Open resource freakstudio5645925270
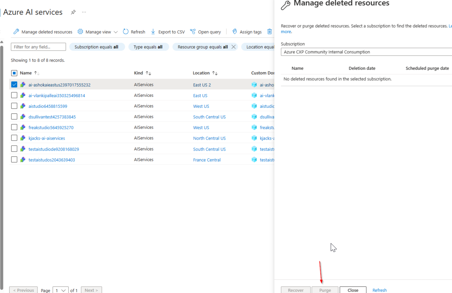The width and height of the screenshot is (452, 293). click(x=51, y=128)
